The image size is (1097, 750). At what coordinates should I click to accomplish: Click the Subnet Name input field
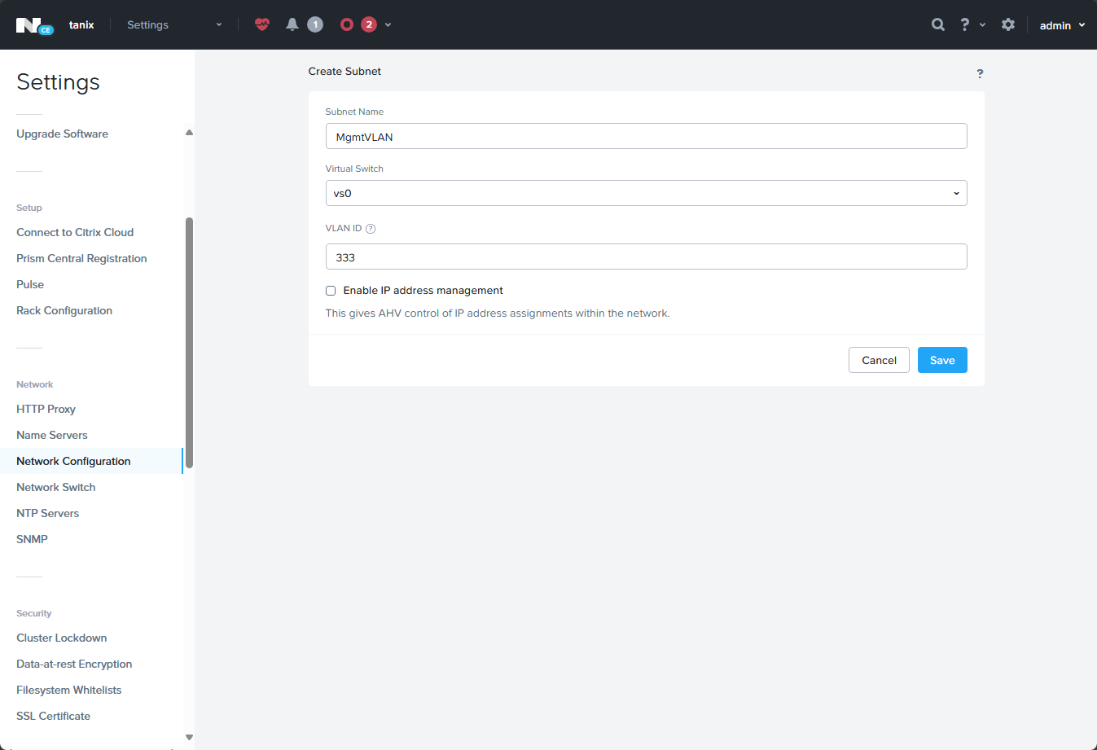[647, 136]
